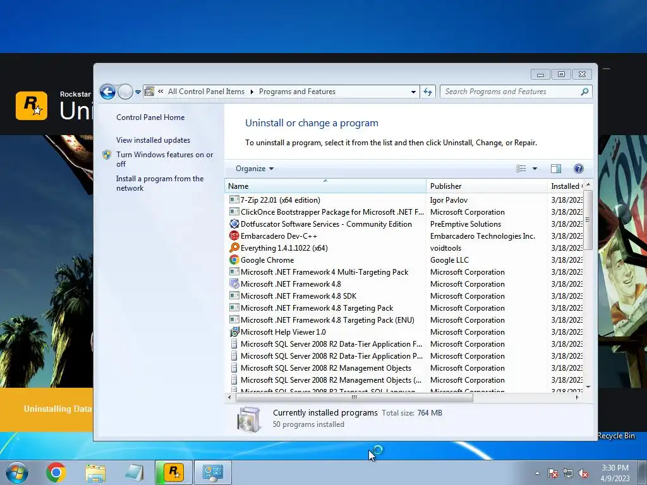Click the muted volume tray icon
The height and width of the screenshot is (485, 647).
point(583,474)
